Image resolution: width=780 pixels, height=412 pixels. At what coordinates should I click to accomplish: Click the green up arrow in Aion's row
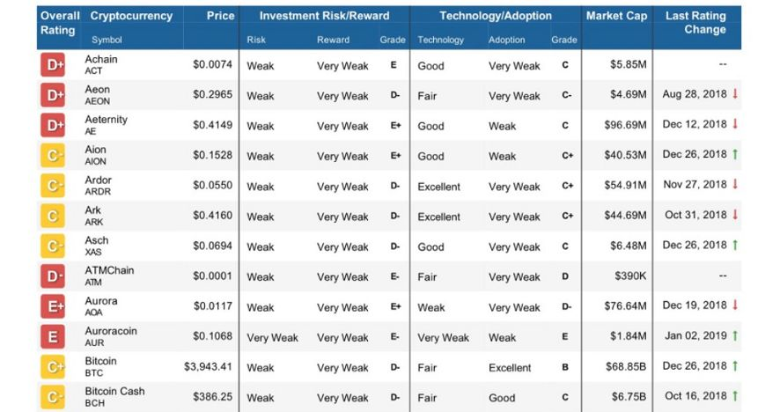pos(735,154)
